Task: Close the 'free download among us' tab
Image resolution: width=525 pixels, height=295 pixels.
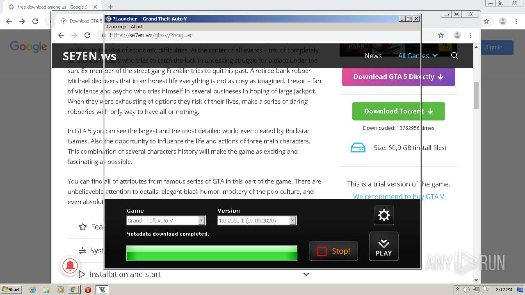Action: pyautogui.click(x=96, y=7)
